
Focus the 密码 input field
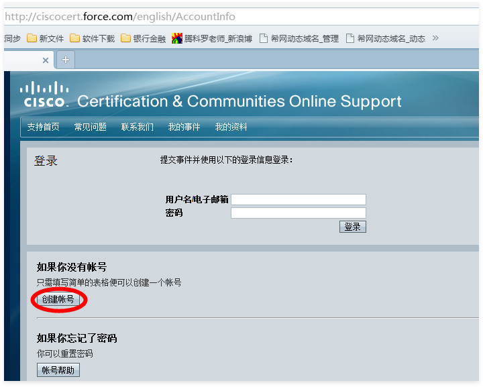coord(299,213)
